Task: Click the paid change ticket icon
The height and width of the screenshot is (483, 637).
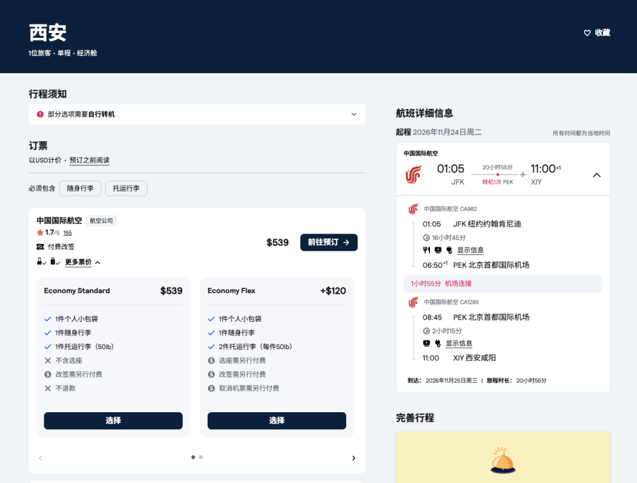Action: point(40,247)
